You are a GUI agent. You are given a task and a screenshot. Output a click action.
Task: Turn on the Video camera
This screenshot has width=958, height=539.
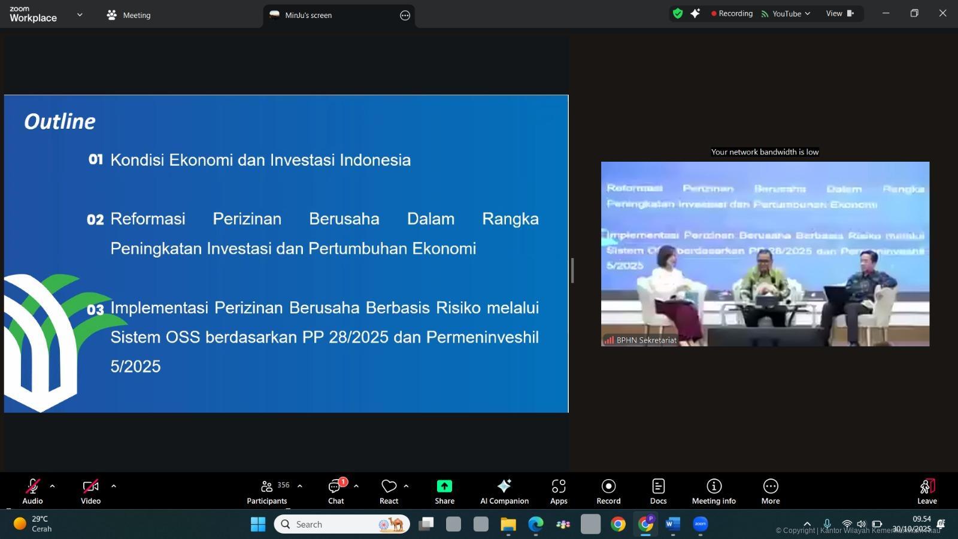tap(90, 492)
